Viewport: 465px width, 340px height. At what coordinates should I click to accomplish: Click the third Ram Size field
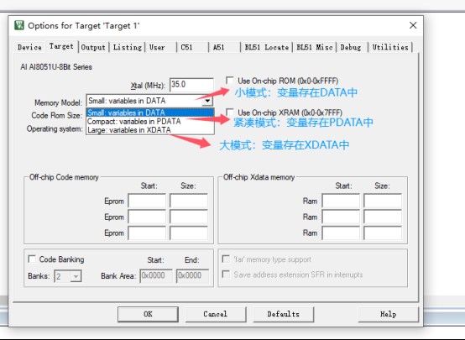[x=383, y=233]
